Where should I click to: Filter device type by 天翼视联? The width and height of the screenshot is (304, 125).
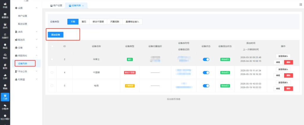click(115, 22)
